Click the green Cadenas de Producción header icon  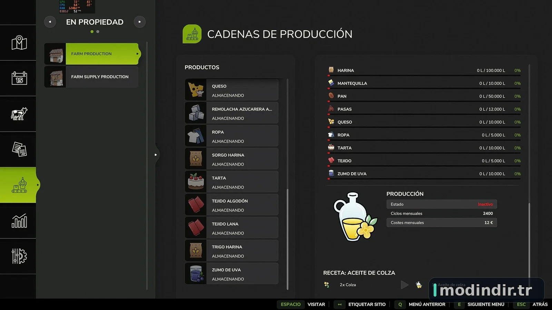tap(192, 34)
